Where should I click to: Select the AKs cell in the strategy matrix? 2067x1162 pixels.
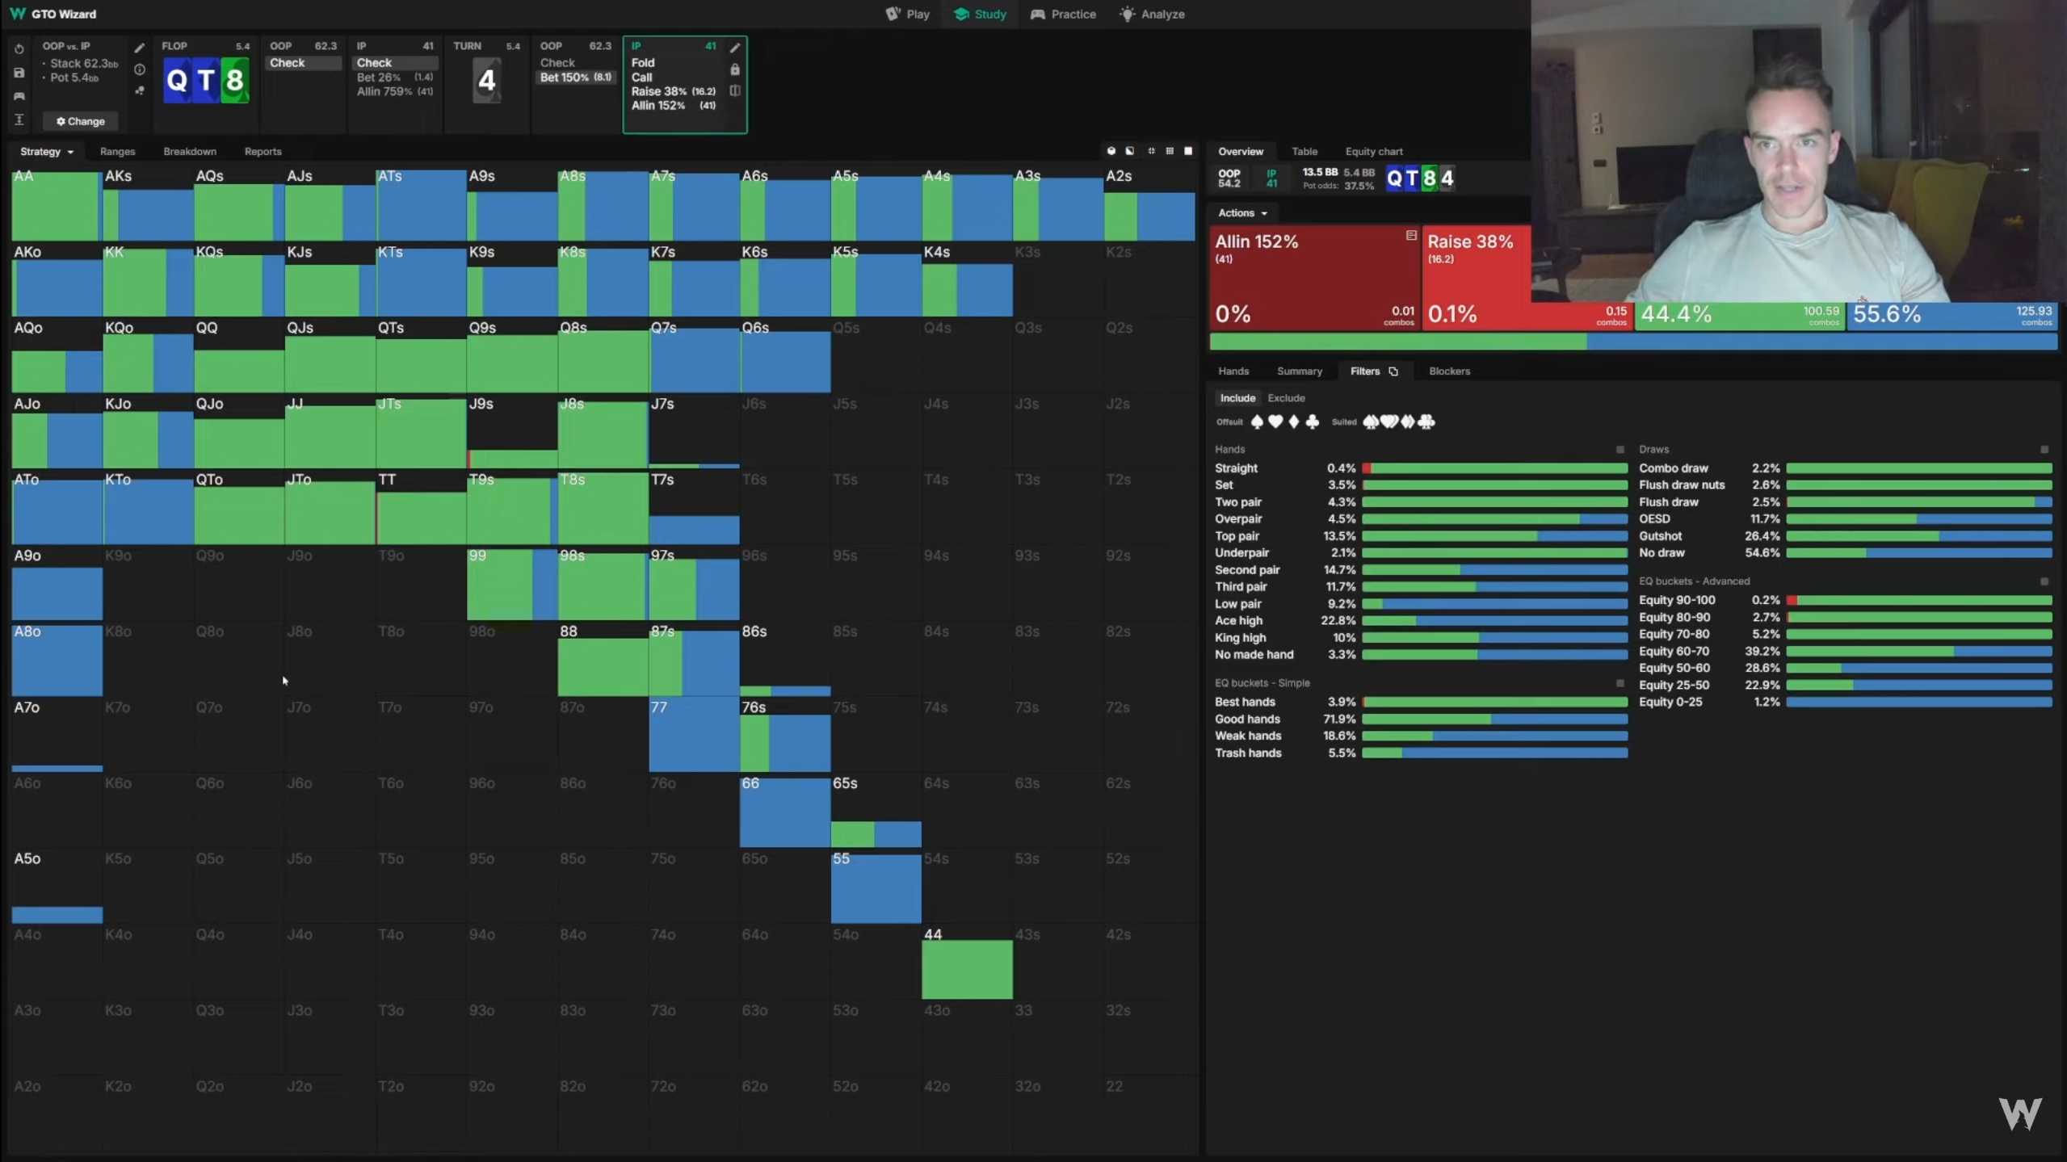148,207
